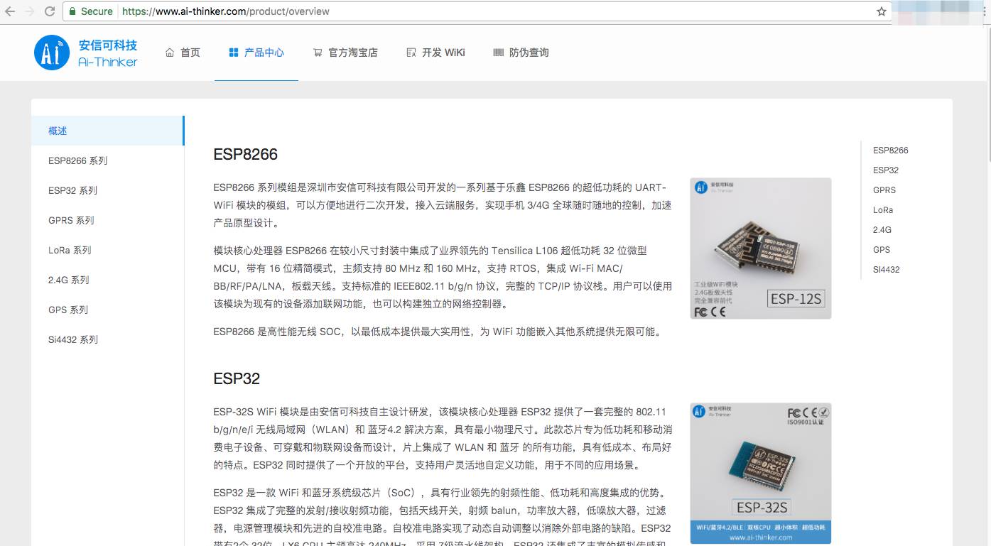Click the paragraph starting ESP-32S WiFi 模块
This screenshot has width=991, height=546.
coord(443,439)
